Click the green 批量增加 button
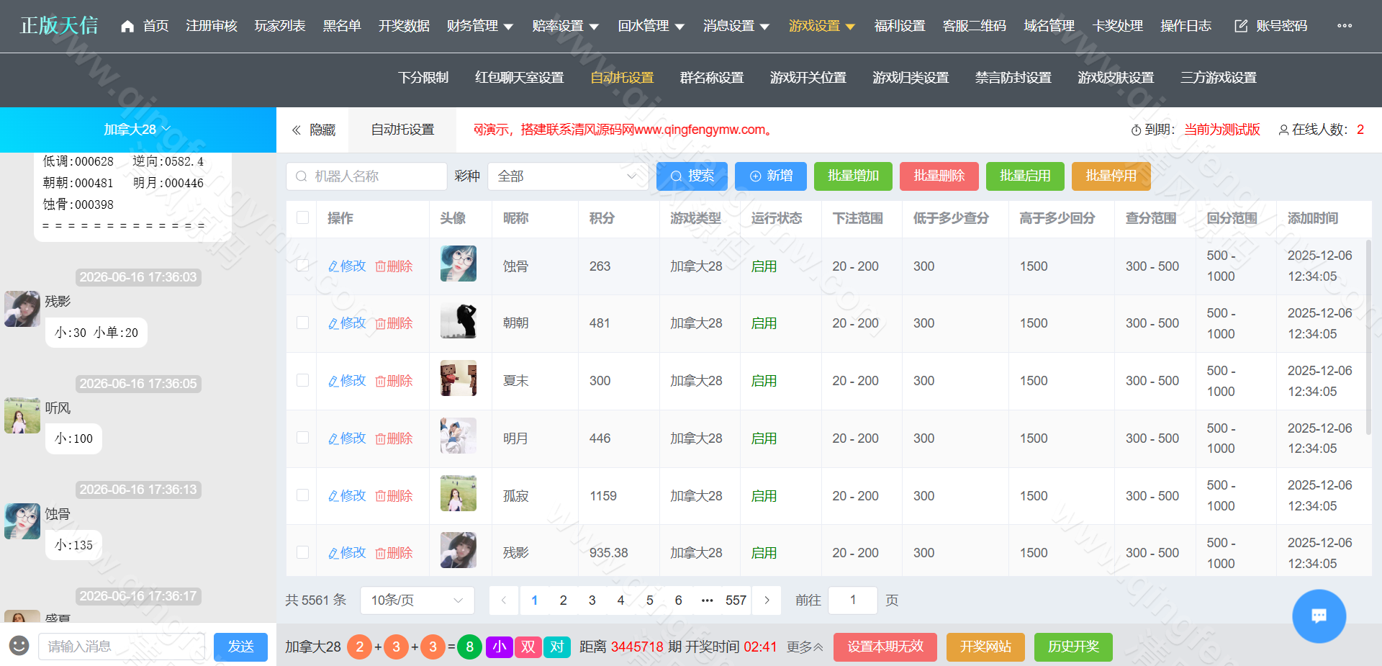The height and width of the screenshot is (666, 1382). tap(853, 176)
